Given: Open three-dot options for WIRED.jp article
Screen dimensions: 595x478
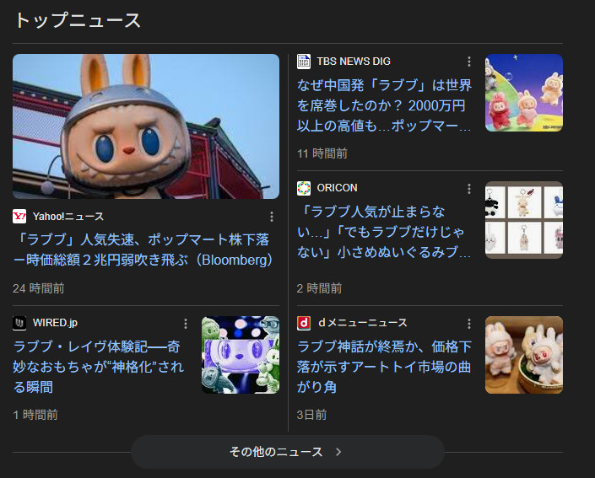Looking at the screenshot, I should (x=186, y=324).
